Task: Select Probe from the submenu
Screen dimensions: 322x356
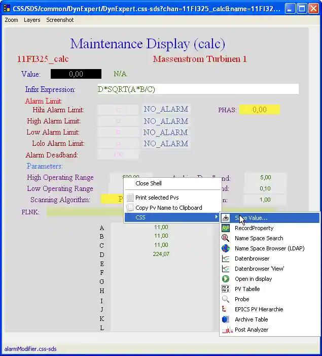Action: [270, 299]
